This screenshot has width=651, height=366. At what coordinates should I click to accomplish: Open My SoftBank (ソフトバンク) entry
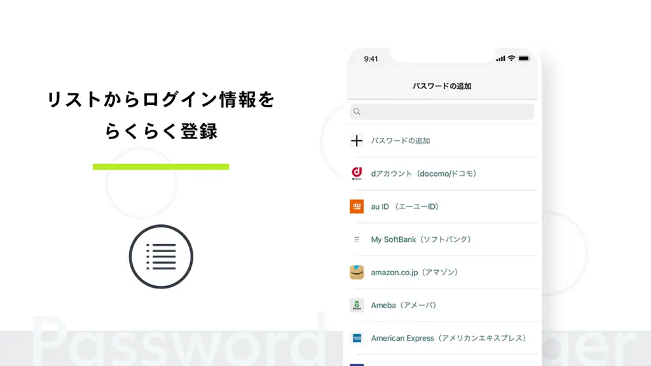[442, 240]
